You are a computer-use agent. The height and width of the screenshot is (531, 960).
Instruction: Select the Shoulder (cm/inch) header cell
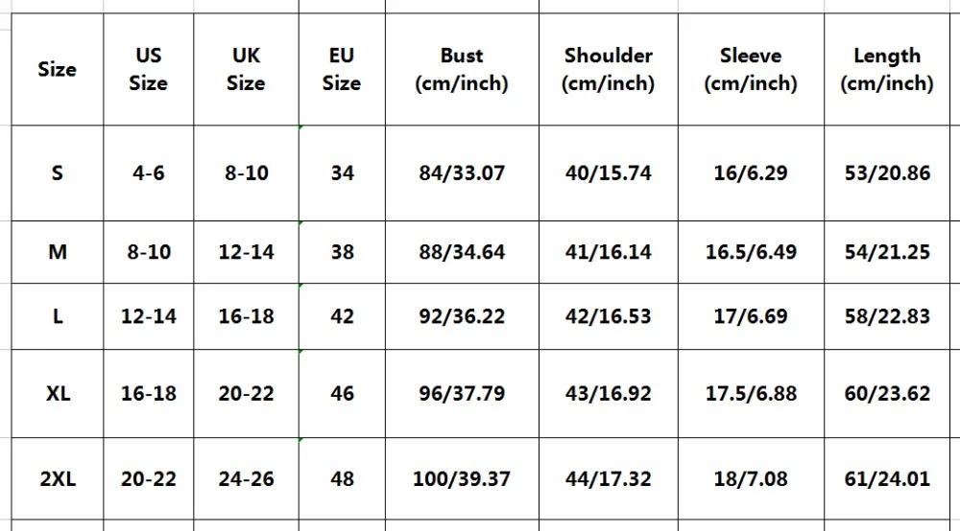[609, 70]
